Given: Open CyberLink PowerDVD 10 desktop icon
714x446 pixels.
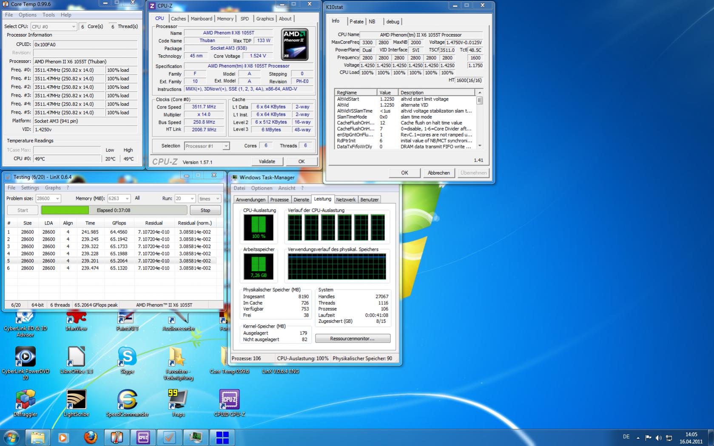Looking at the screenshot, I should [x=25, y=363].
